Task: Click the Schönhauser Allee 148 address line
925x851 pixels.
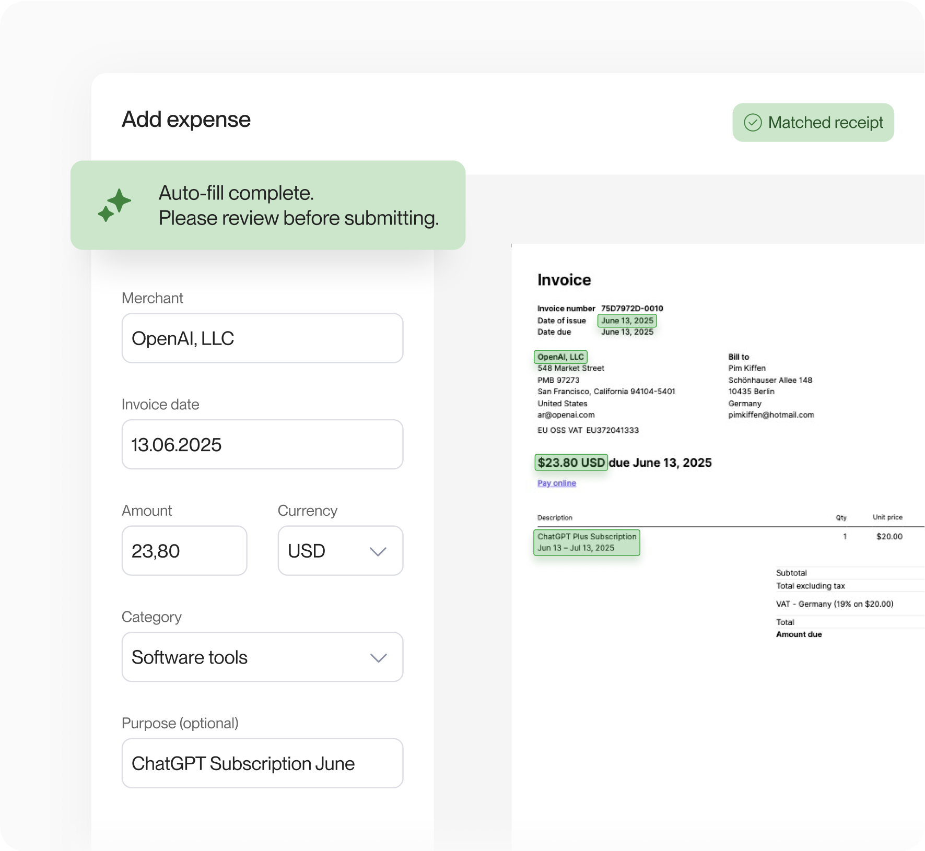Action: click(770, 380)
